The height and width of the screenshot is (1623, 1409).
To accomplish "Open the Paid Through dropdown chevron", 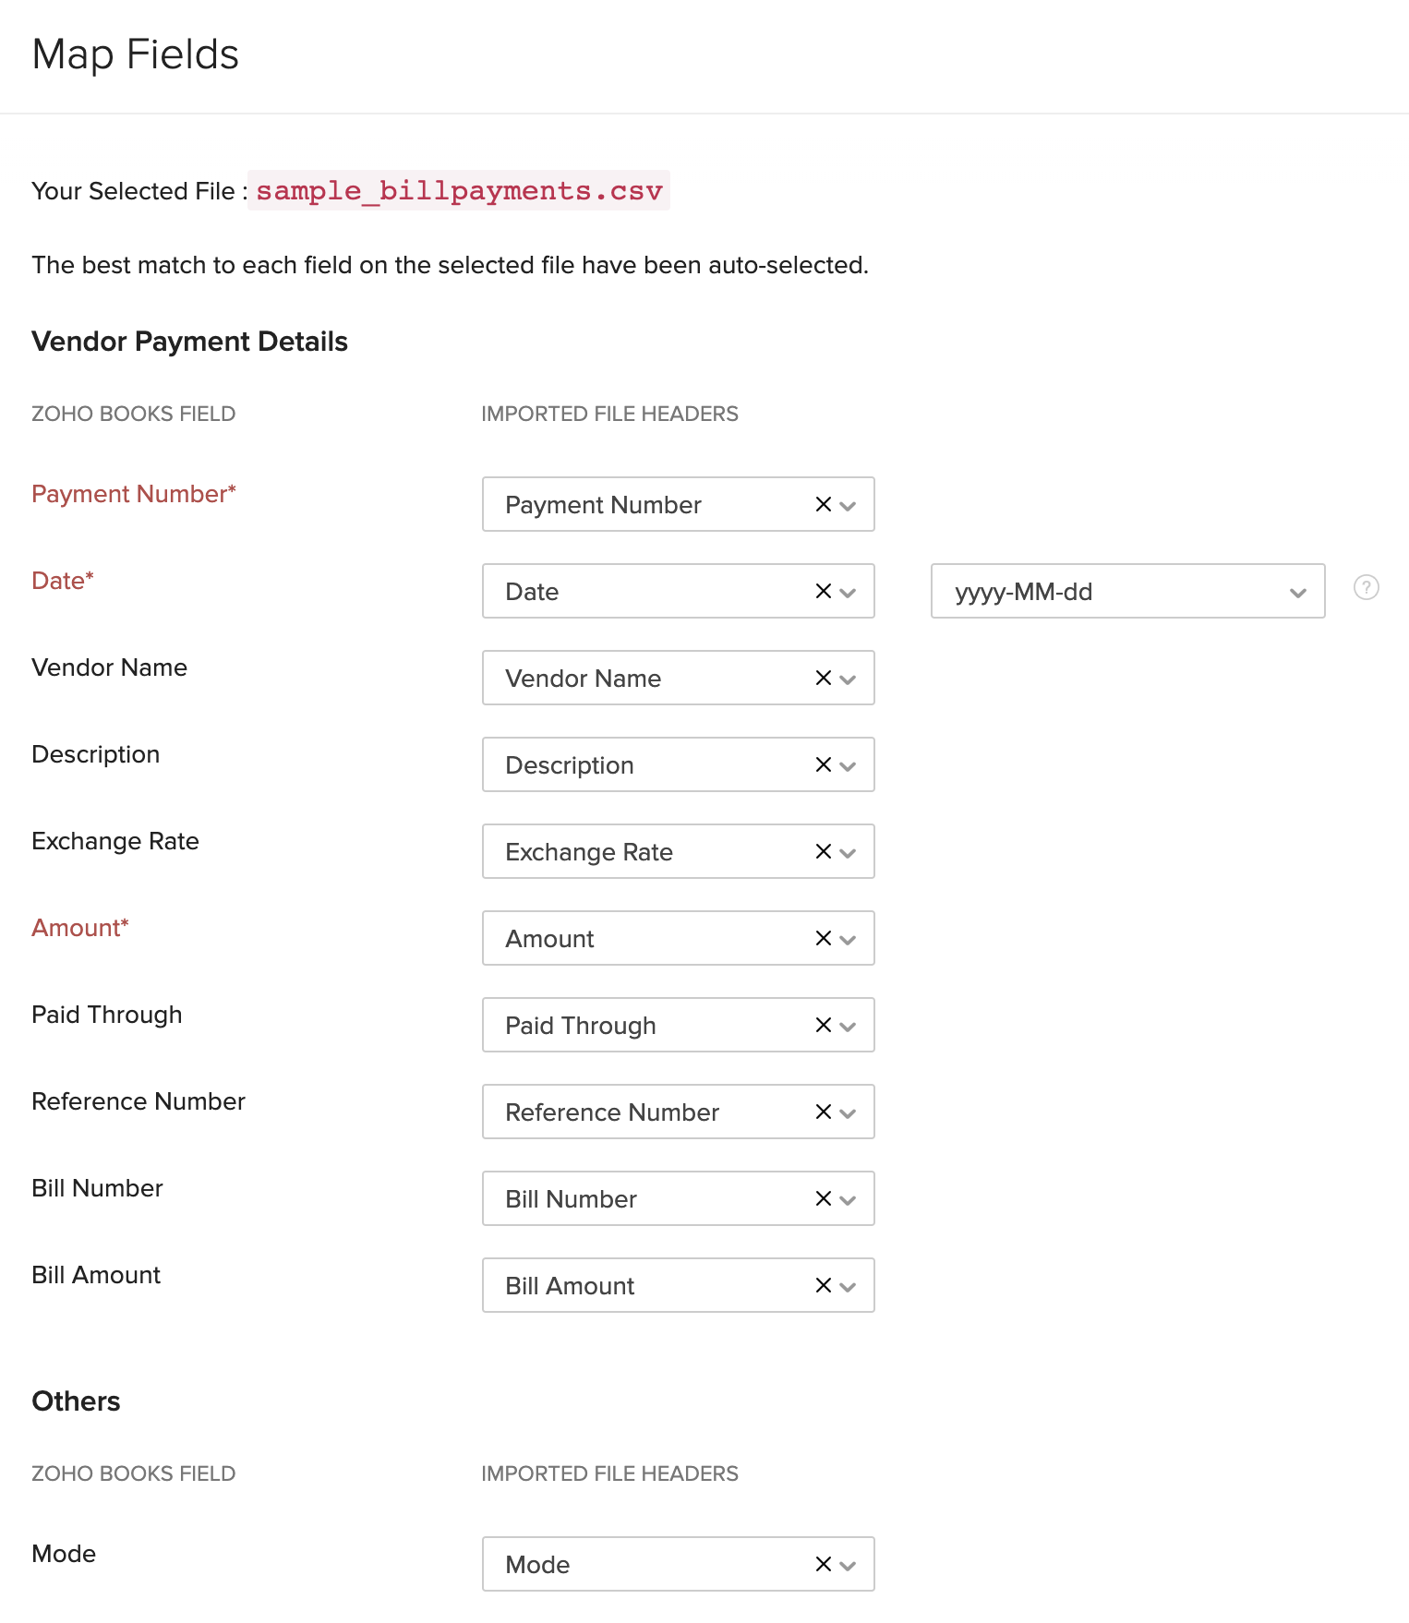I will tap(849, 1027).
